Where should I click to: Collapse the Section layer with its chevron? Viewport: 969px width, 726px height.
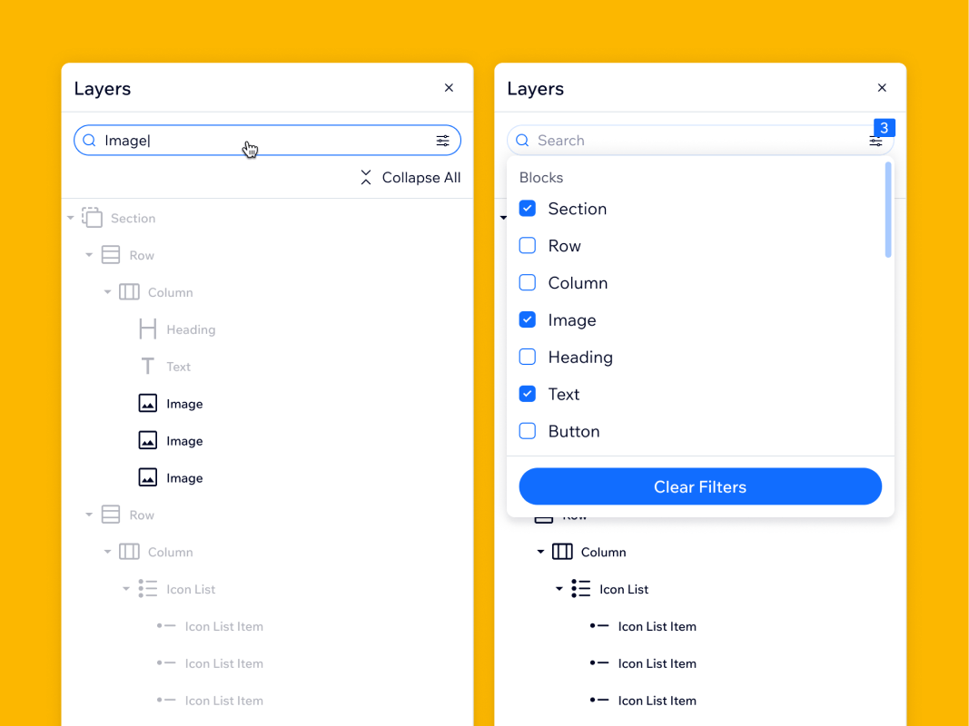pos(70,218)
